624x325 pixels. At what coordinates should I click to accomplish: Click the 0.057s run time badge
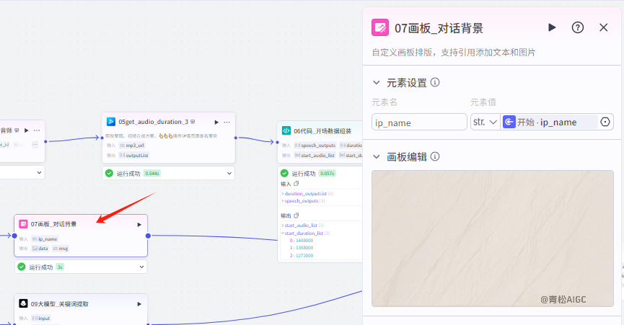[x=327, y=174]
